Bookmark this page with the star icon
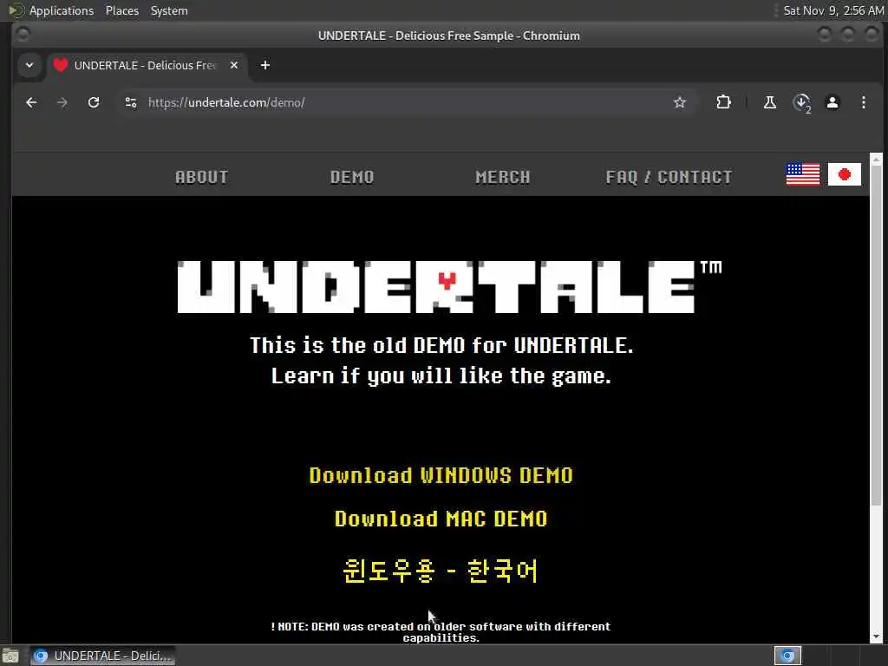Screen dimensions: 888x666 click(680, 102)
